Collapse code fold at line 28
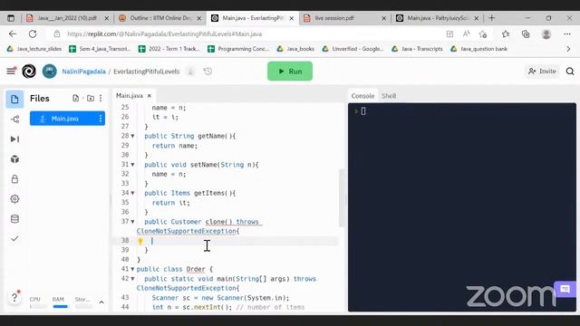580x326 pixels. pos(133,136)
